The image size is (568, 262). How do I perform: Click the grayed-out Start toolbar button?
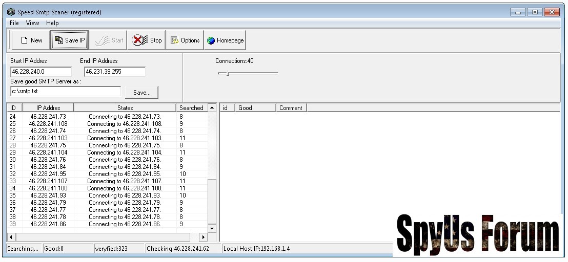point(109,40)
